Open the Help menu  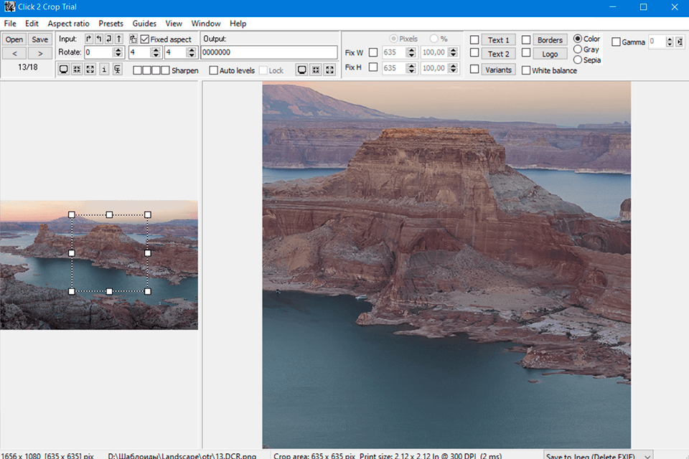coord(238,24)
